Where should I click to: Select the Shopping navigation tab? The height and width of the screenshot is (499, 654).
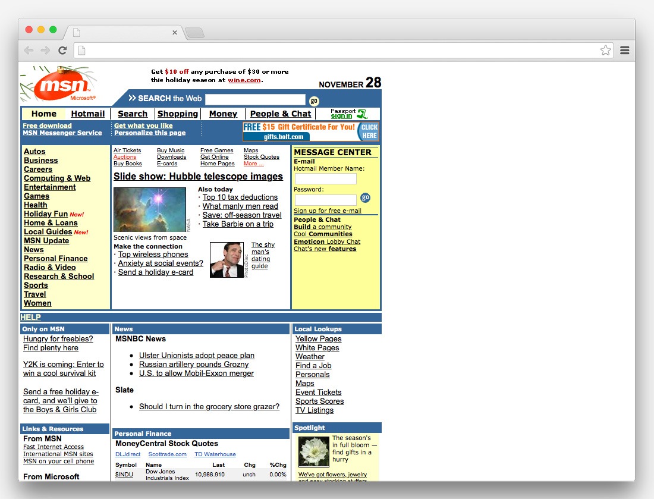pyautogui.click(x=178, y=114)
